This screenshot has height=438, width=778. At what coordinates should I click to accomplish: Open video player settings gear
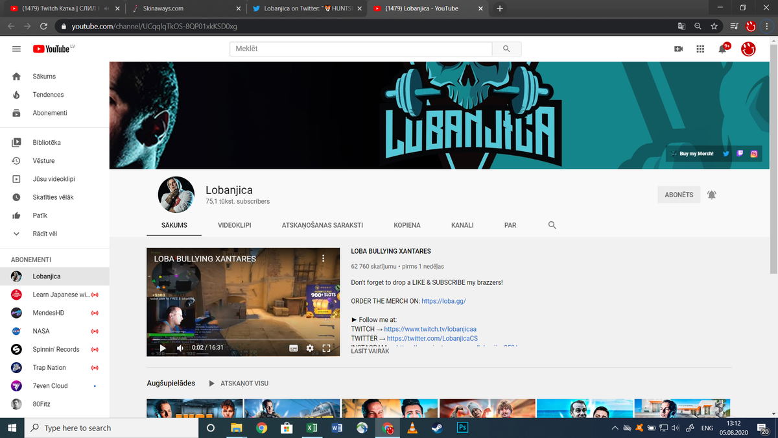[x=310, y=348]
